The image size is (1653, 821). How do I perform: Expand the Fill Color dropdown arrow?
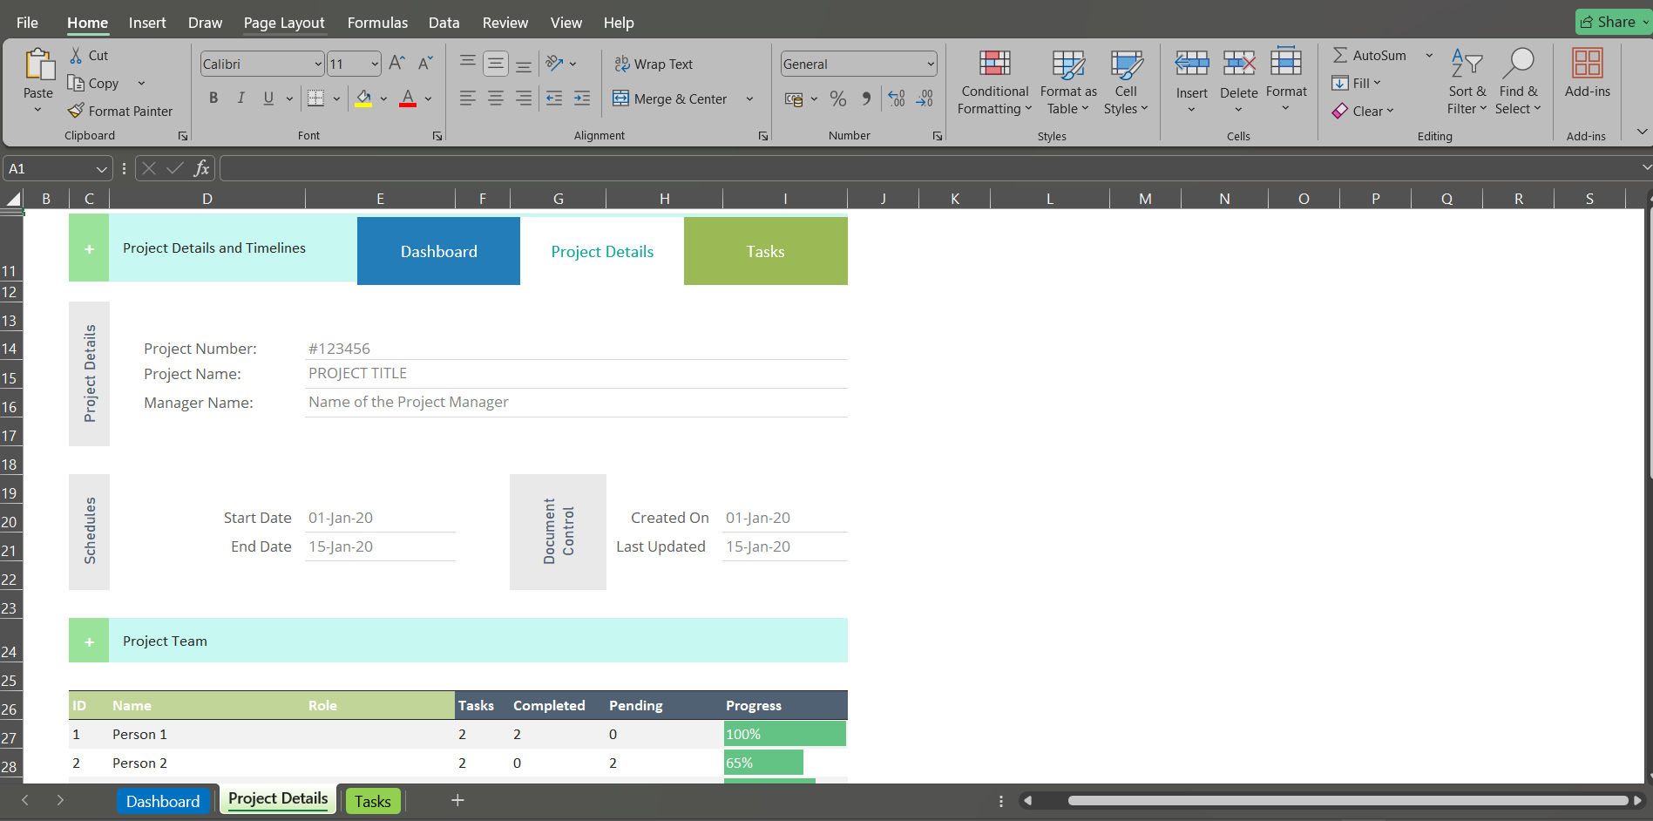pyautogui.click(x=383, y=98)
